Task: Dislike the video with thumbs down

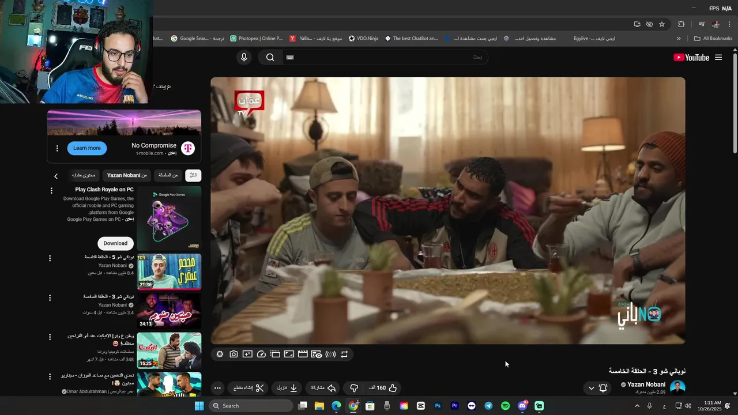Action: pos(355,388)
